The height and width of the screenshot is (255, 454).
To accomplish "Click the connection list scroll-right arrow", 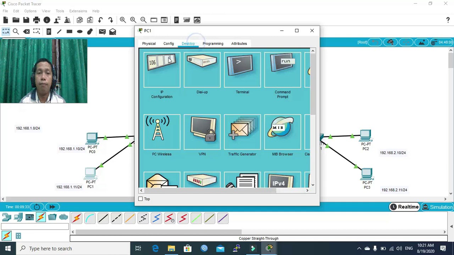I will [444, 232].
